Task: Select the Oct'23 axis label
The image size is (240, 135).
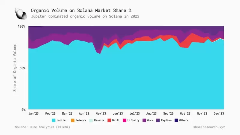Action: click(x=185, y=114)
